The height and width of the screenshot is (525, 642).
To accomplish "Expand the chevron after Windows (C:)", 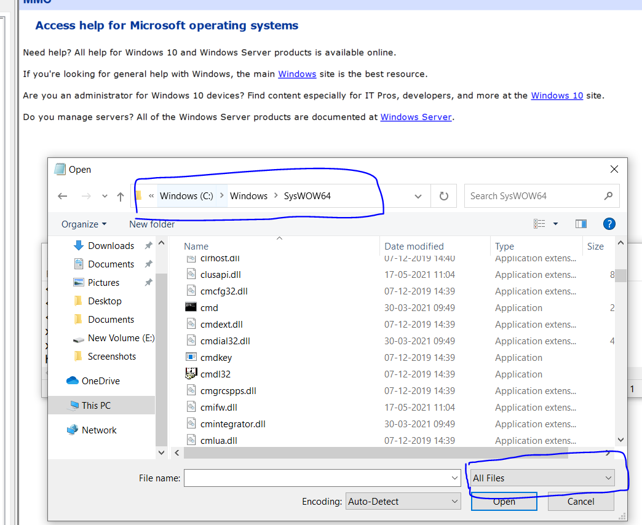I will pyautogui.click(x=222, y=195).
